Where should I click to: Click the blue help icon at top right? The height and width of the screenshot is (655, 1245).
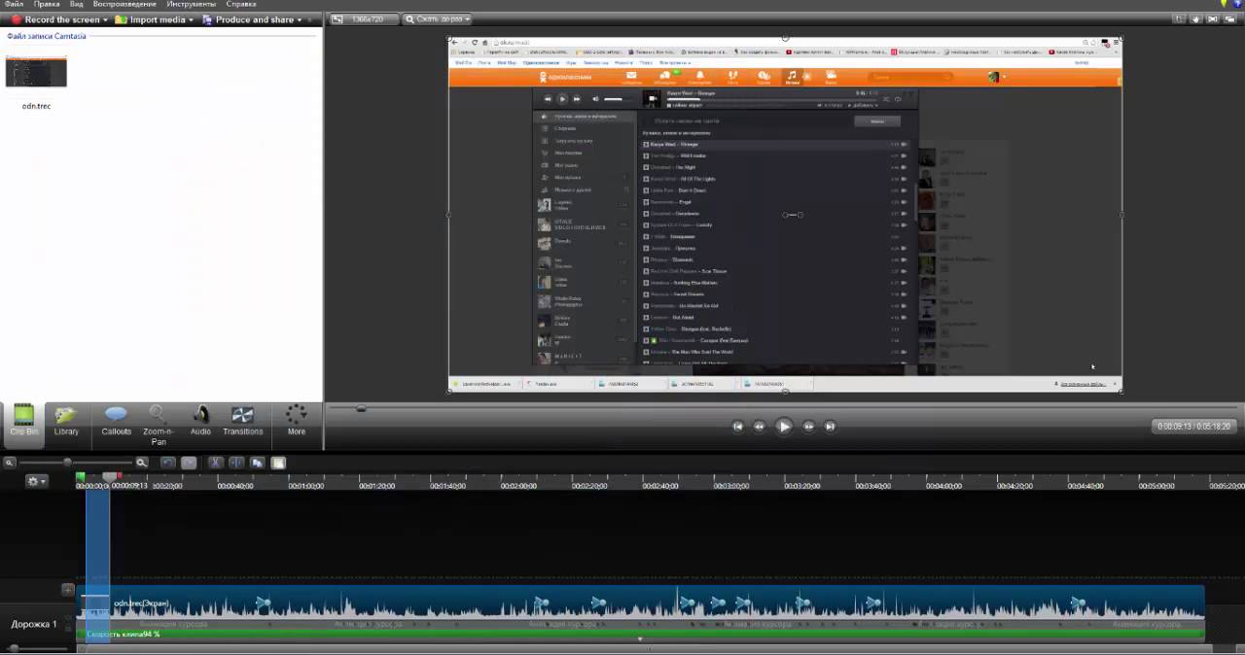tap(1237, 4)
